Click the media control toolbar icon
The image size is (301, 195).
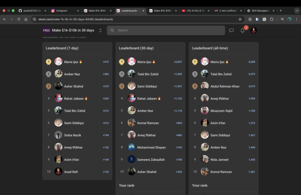point(282,19)
